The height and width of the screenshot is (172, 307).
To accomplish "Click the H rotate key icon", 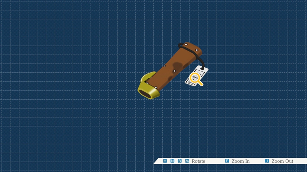I will [165, 161].
